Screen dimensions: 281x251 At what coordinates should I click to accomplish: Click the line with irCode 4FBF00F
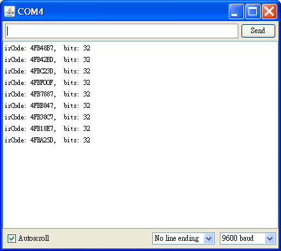47,82
